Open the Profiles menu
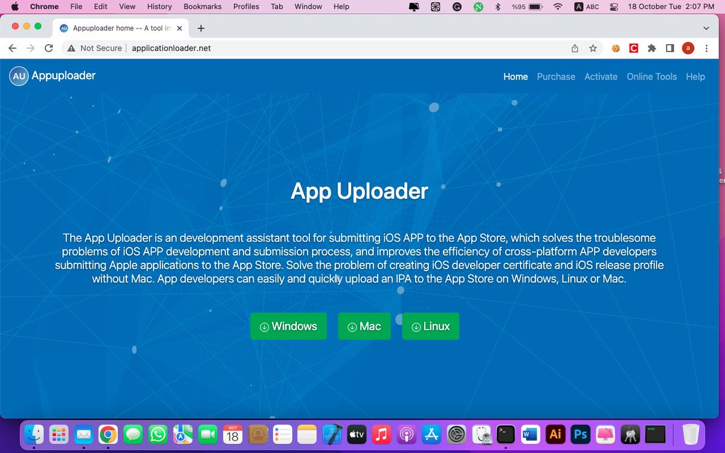Viewport: 725px width, 453px height. [246, 7]
